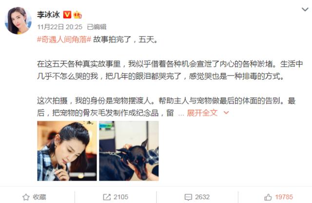The image size is (312, 203).
Task: Favorite the post via 收藏 label
Action: point(39,197)
